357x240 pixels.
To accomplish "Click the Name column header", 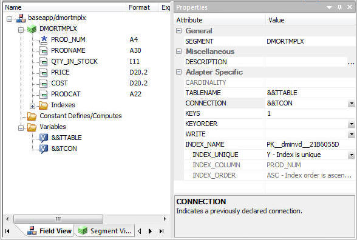I will tap(64, 7).
